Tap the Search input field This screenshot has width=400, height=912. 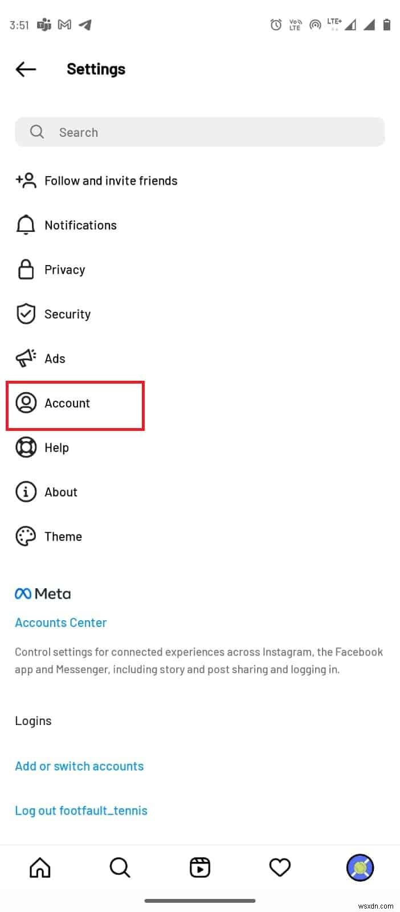[x=200, y=132]
